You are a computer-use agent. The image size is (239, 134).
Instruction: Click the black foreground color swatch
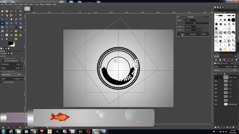click(x=10, y=43)
